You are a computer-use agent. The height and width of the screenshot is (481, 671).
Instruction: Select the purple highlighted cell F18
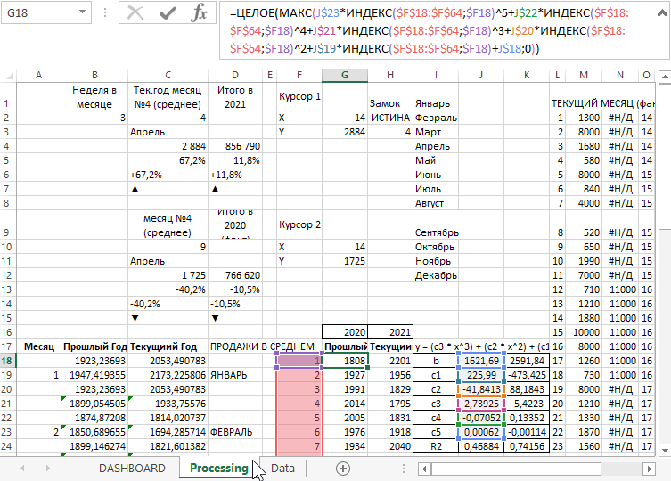click(x=299, y=361)
